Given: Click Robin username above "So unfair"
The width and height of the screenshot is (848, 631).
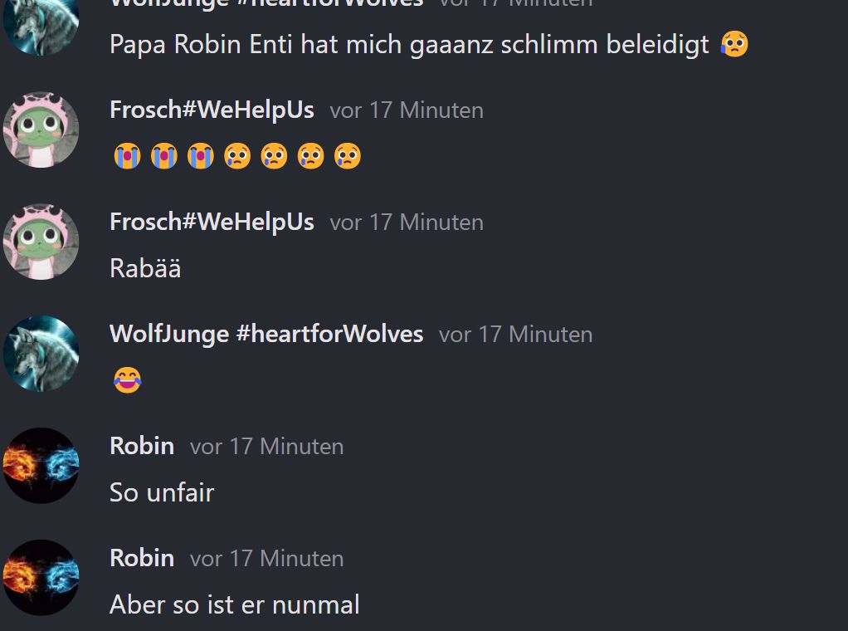Looking at the screenshot, I should point(142,446).
